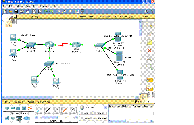Click the Copy toolbar icon
The image size is (194, 125).
(34, 11)
